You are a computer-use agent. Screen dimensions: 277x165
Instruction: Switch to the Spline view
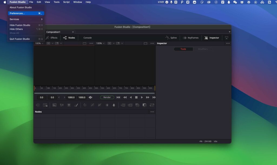point(171,38)
